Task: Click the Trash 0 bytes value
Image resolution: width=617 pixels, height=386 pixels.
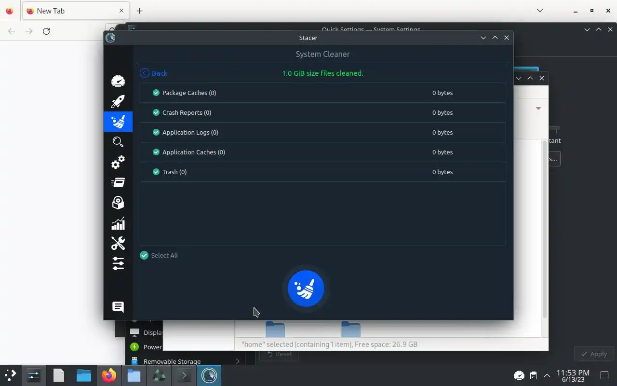Action: [x=443, y=172]
